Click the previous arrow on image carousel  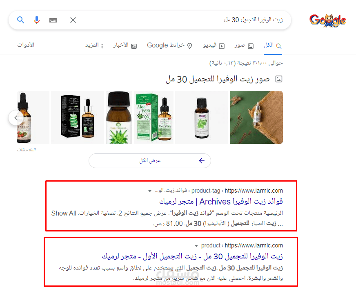click(16, 117)
